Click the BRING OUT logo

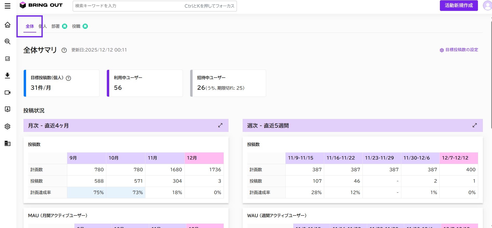point(41,5)
